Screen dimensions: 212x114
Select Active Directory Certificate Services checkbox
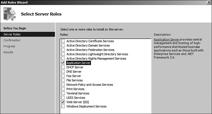pos(63,41)
